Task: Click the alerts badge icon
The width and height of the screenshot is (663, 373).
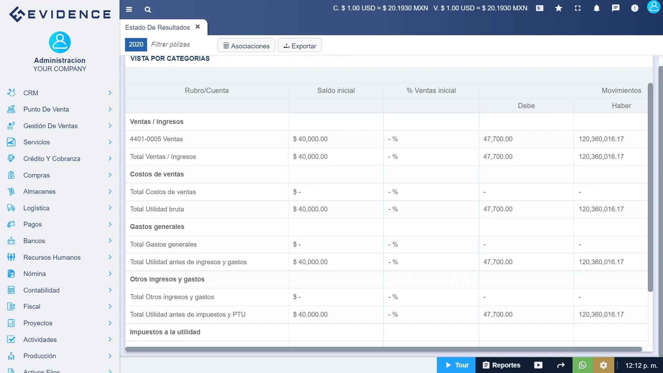Action: click(635, 8)
